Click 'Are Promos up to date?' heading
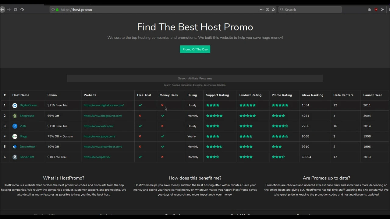Image resolution: width=390 pixels, height=219 pixels. point(326,178)
